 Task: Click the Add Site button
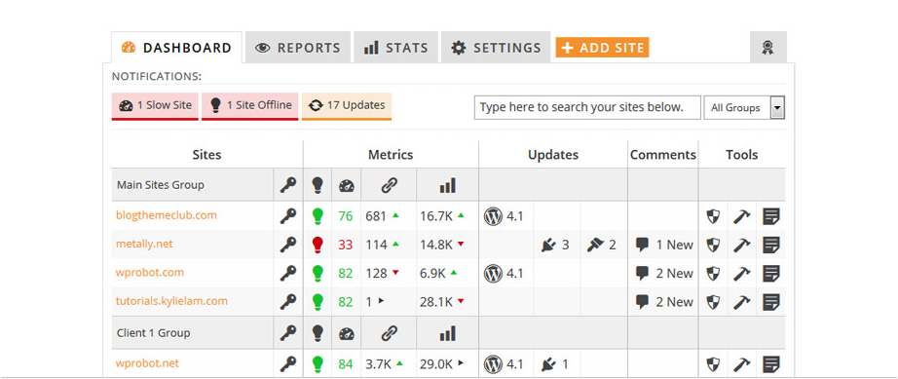(602, 48)
